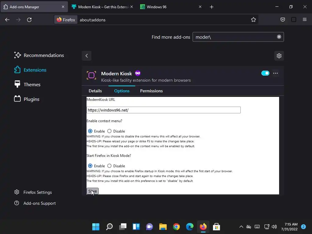This screenshot has height=234, width=312.
Task: Launch Microsoft Edge from taskbar
Action: point(190,227)
